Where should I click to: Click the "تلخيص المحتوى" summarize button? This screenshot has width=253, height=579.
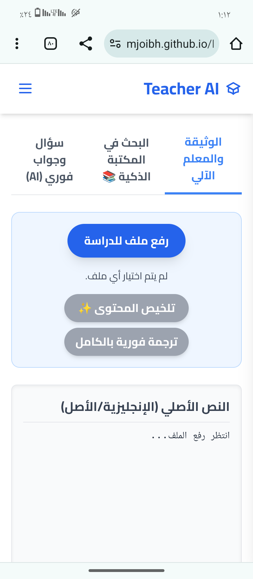coord(126,308)
